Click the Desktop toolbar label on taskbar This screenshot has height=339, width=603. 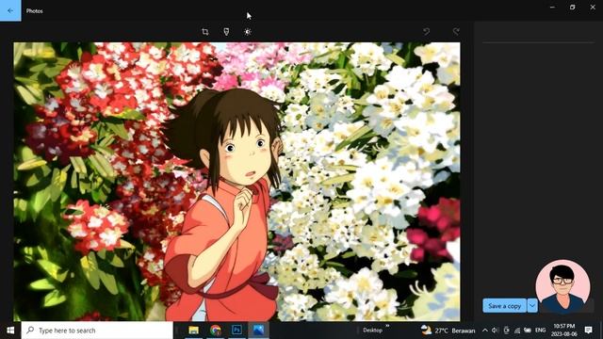(372, 331)
